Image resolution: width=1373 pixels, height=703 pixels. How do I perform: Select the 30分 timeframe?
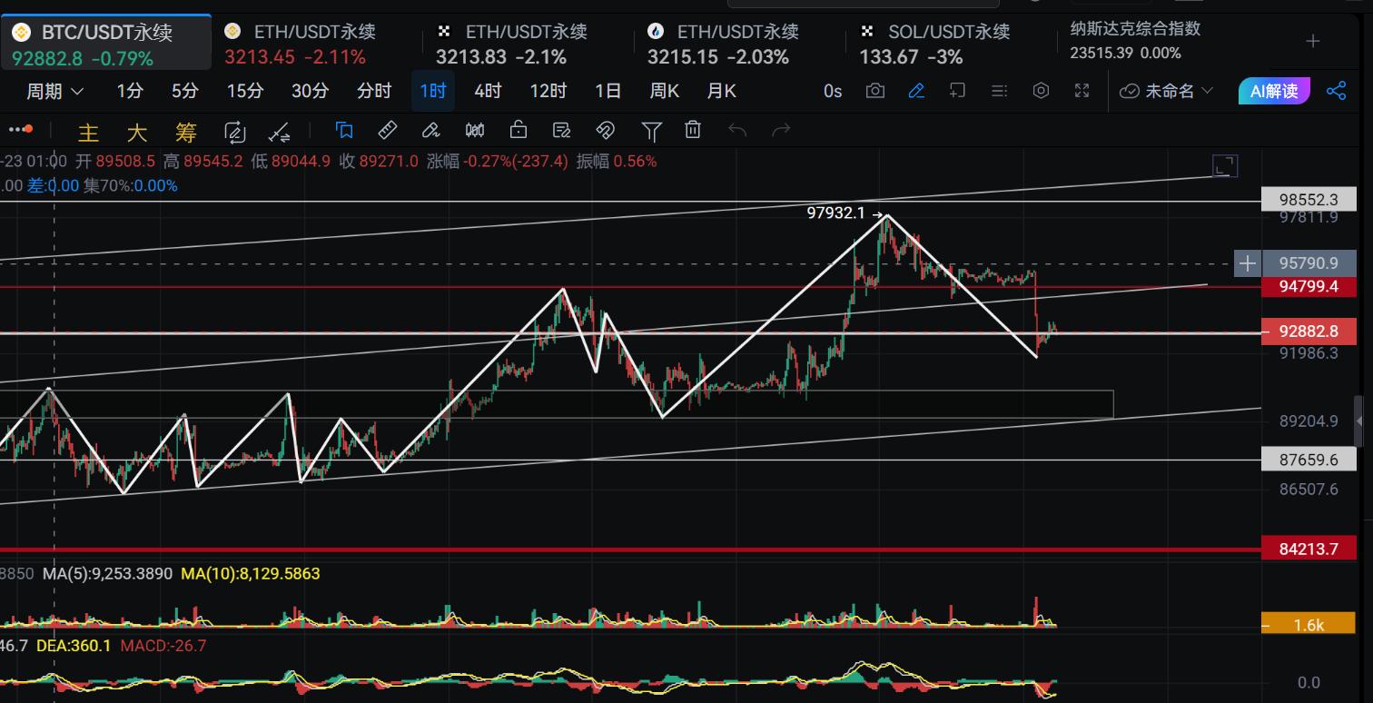[310, 91]
